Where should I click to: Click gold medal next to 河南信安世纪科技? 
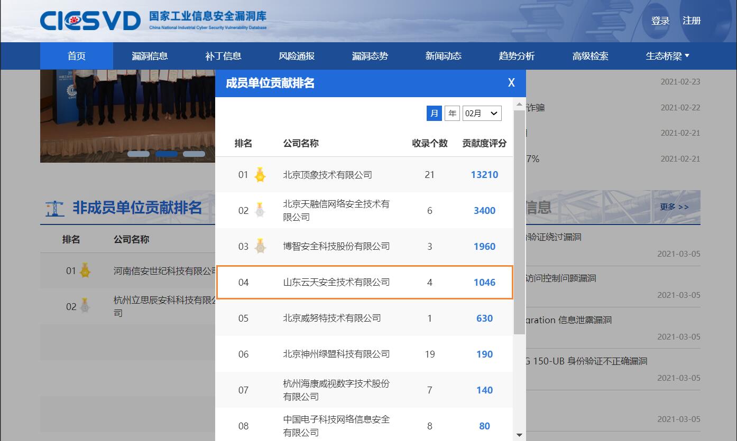click(85, 271)
